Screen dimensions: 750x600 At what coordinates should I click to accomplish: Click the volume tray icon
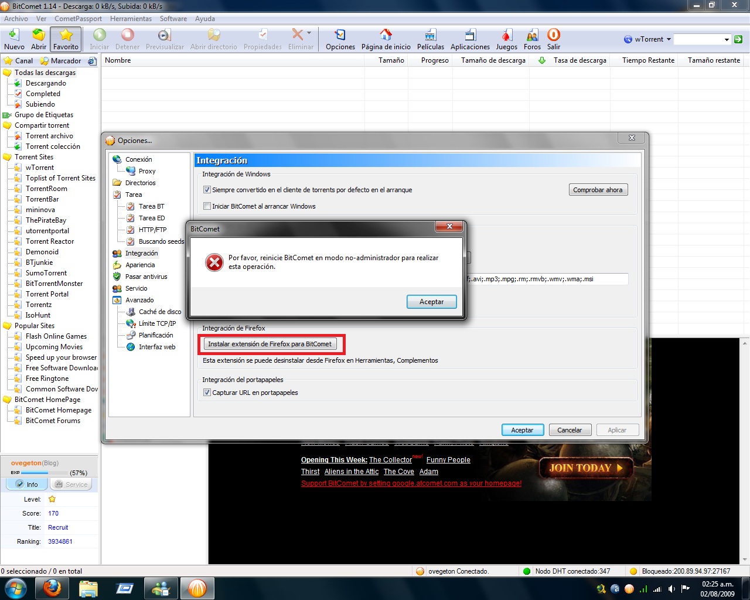pos(671,588)
